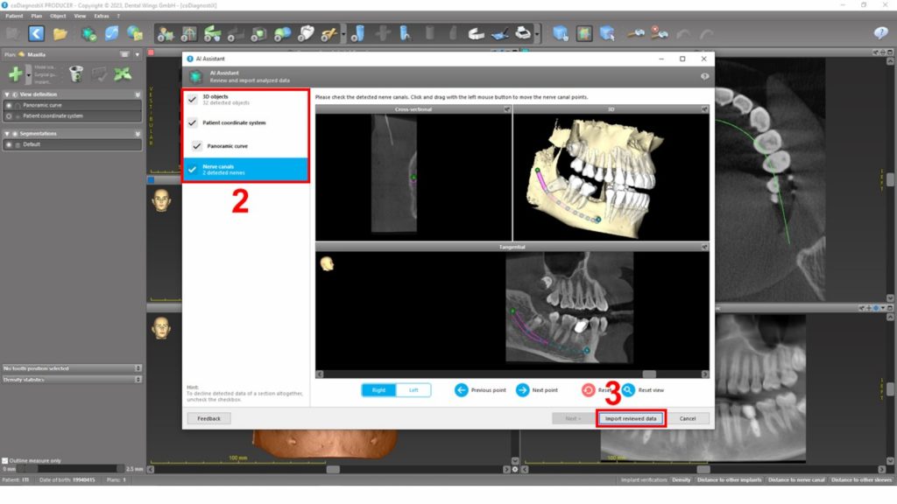Select workflow step 2 panoramic curve icon
The width and height of the screenshot is (897, 504).
pos(188,34)
